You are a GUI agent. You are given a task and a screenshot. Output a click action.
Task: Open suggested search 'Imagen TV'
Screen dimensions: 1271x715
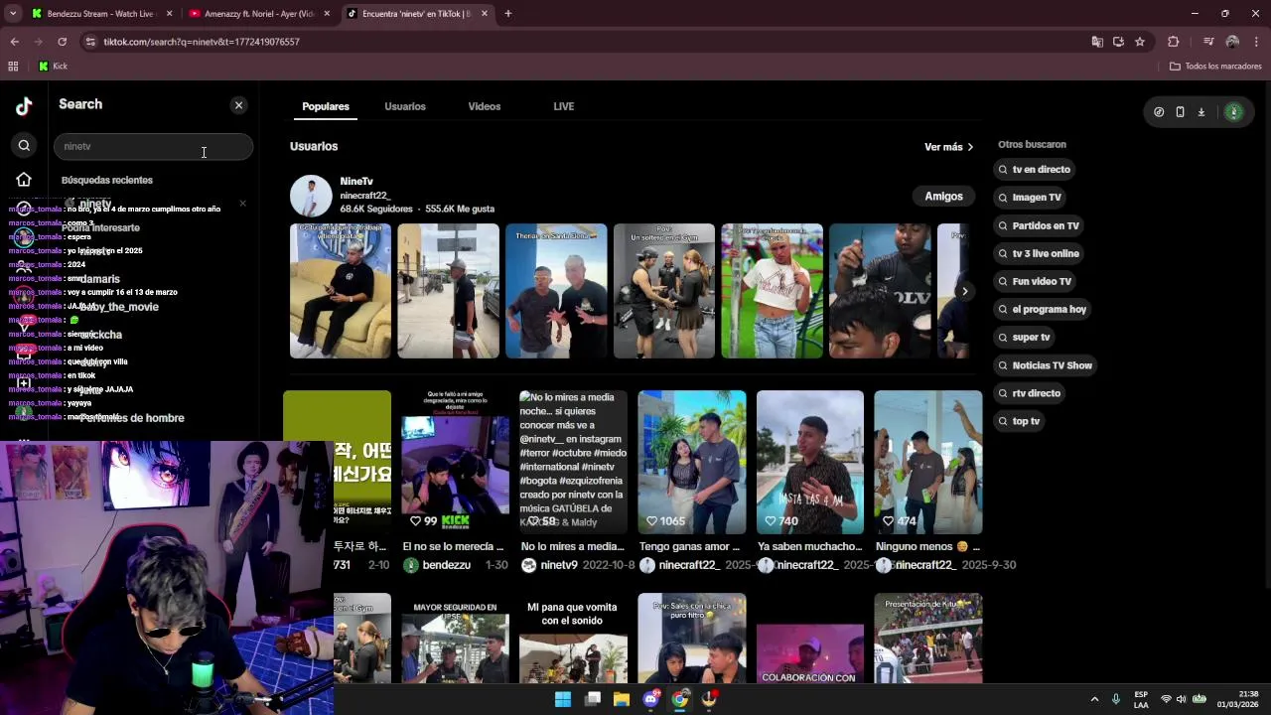click(1031, 198)
